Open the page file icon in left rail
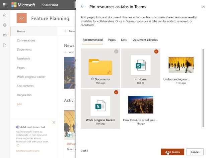 click(x=5, y=45)
